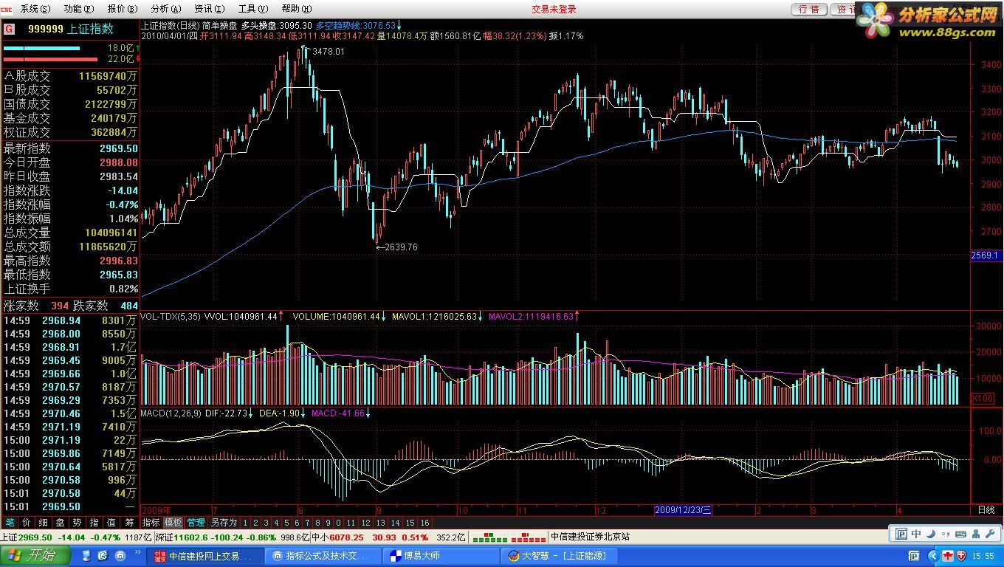The width and height of the screenshot is (1004, 567).
Task: Select the 指 tab
Action: pyautogui.click(x=94, y=523)
